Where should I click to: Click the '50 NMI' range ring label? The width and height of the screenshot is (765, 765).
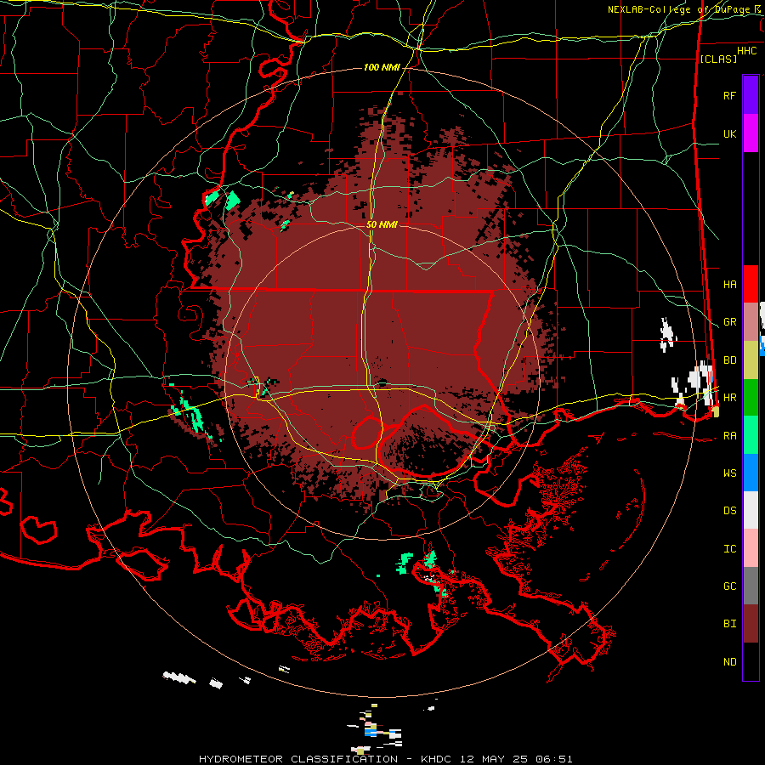(x=382, y=224)
